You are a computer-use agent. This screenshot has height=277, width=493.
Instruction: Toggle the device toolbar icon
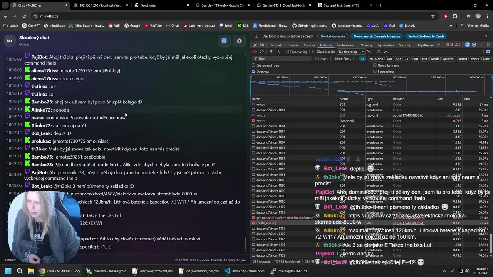pos(262,45)
